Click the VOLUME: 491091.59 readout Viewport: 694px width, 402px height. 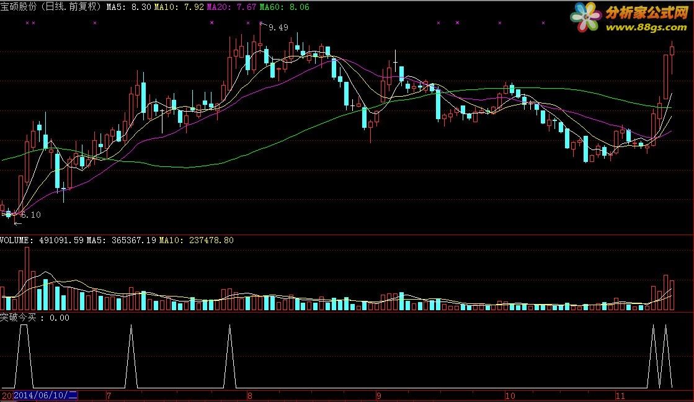coord(42,241)
